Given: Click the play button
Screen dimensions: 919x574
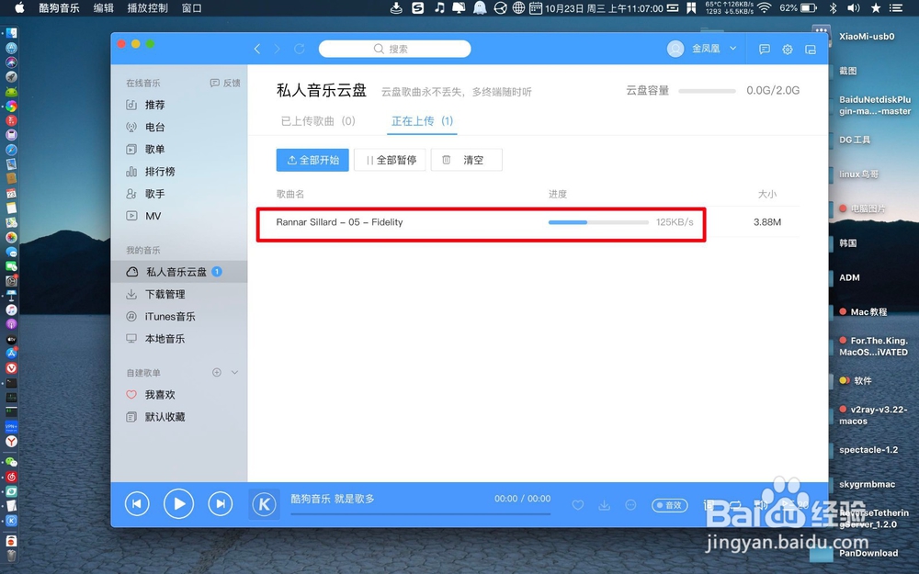Looking at the screenshot, I should coord(179,503).
